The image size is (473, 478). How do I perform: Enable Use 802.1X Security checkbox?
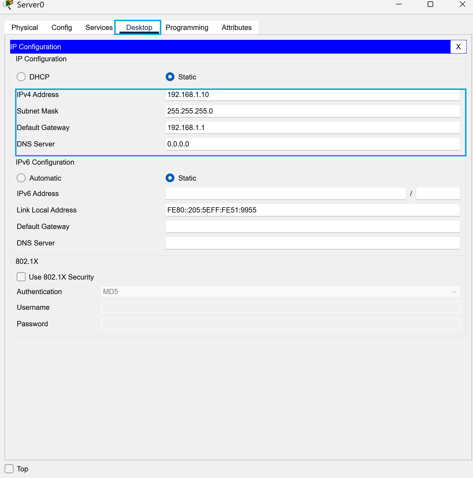point(21,277)
